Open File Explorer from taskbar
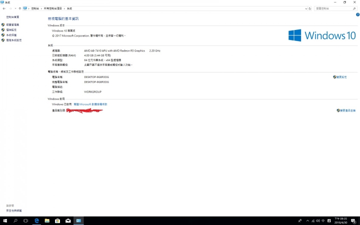Viewport: 360px width, 225px height. click(47, 220)
